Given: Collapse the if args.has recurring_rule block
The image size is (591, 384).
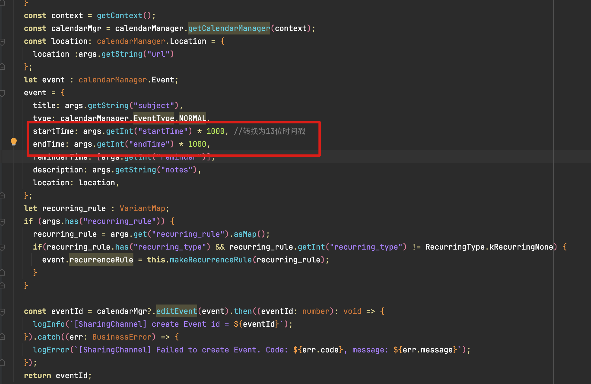Looking at the screenshot, I should pyautogui.click(x=2, y=222).
